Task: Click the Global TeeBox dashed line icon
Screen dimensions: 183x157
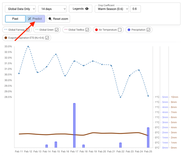Action: (x=66, y=30)
